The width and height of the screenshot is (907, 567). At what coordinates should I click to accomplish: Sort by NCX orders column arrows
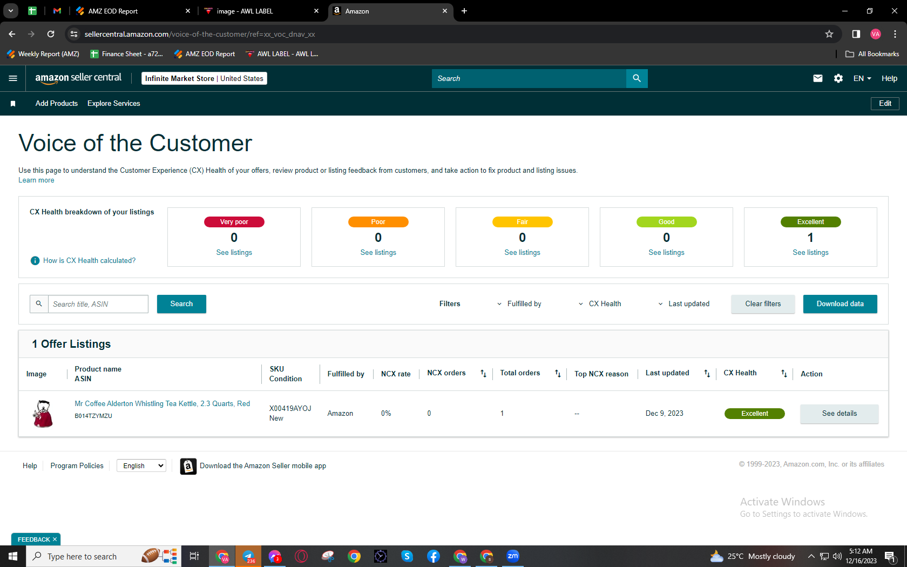484,374
